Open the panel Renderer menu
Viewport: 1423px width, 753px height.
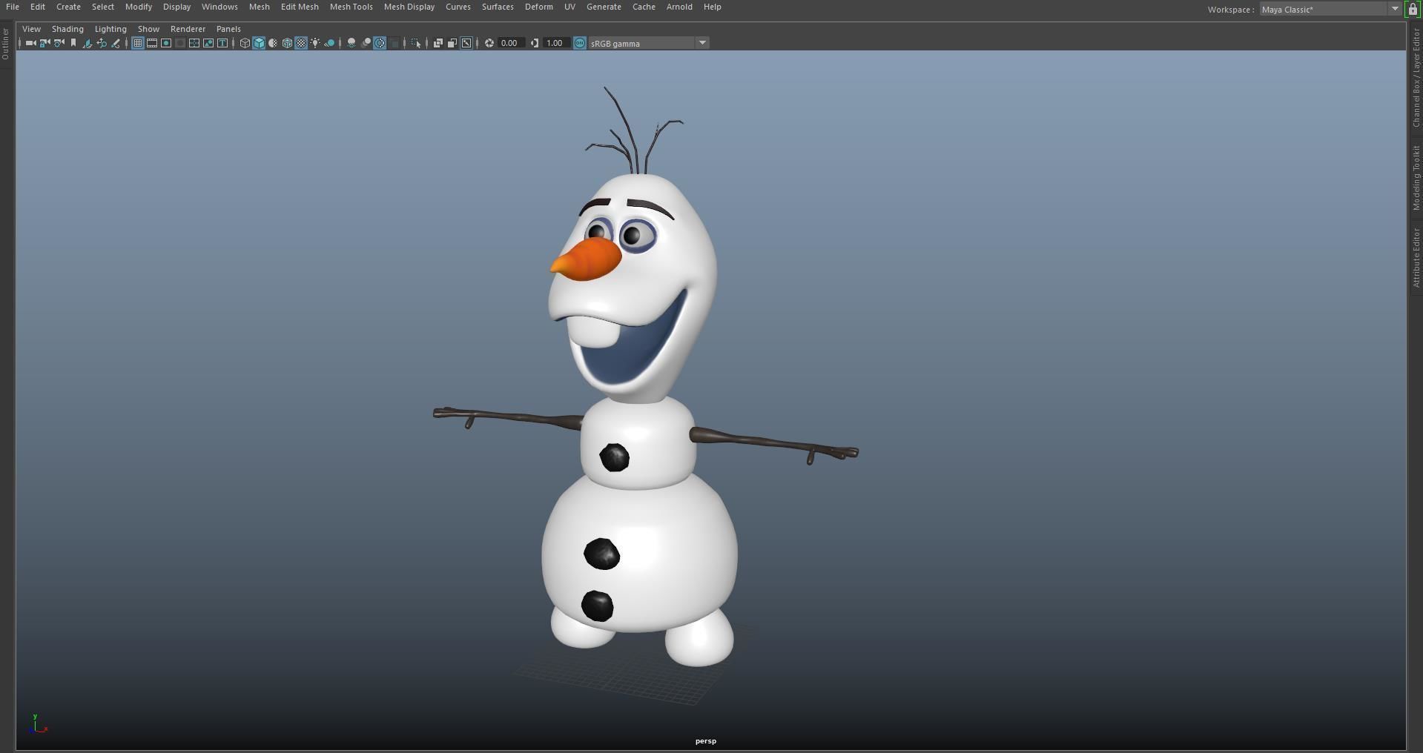pos(188,29)
